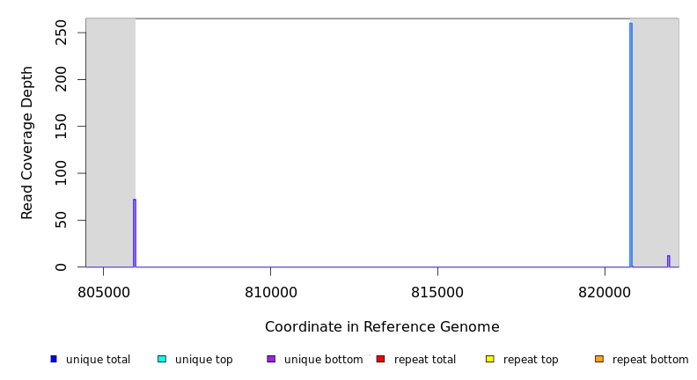Select the 'unique total' legend label
The image size is (697, 380).
(x=98, y=360)
